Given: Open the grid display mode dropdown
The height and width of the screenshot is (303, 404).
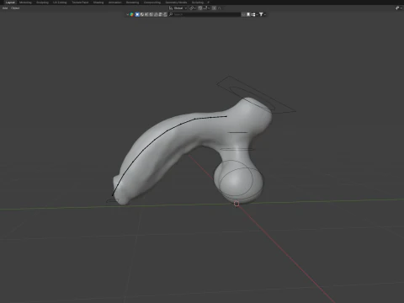Looking at the screenshot, I should (x=254, y=14).
